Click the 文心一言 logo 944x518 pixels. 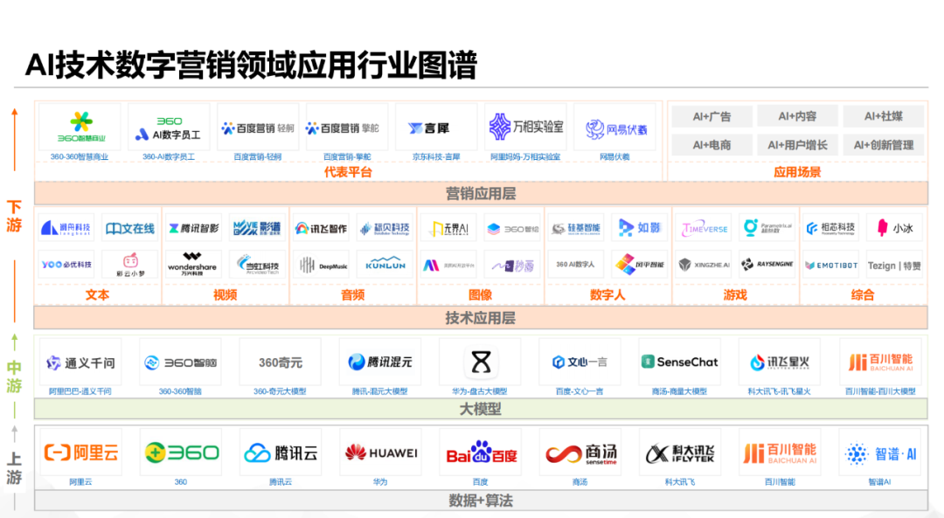point(580,362)
